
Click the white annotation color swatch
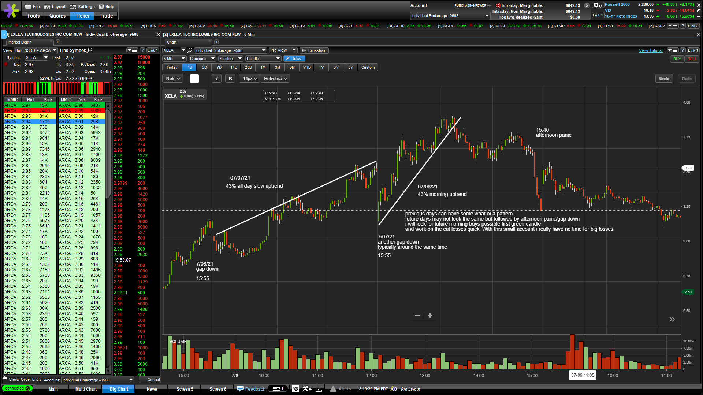click(194, 79)
